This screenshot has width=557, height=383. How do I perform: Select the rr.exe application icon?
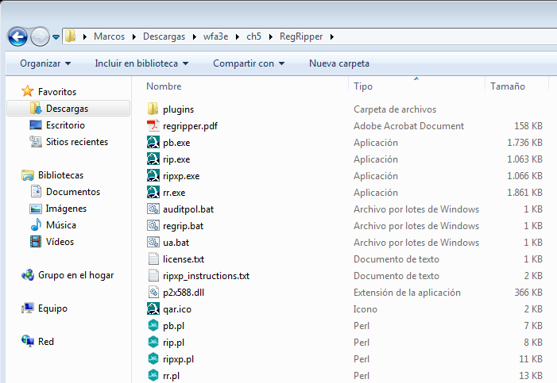154,193
